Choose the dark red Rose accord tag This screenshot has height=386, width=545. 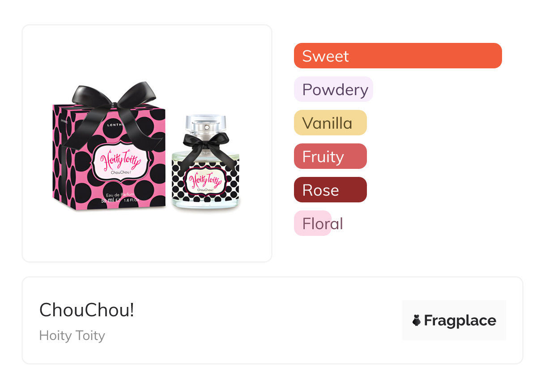(330, 190)
